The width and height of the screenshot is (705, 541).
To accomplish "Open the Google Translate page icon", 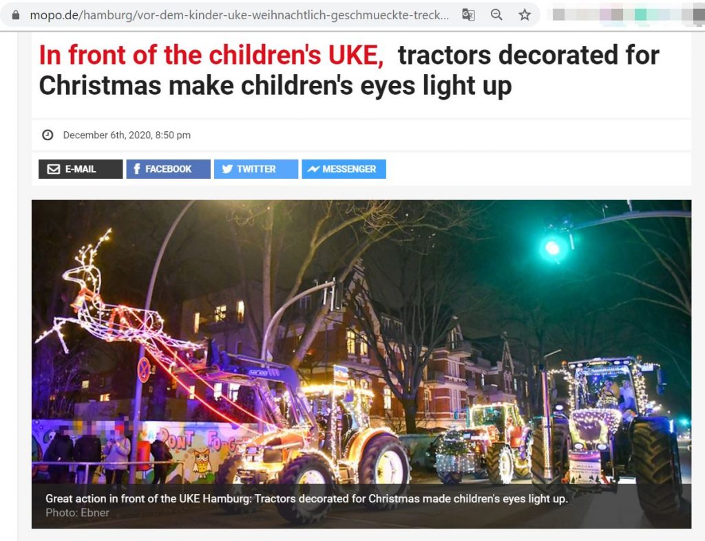I will 468,15.
